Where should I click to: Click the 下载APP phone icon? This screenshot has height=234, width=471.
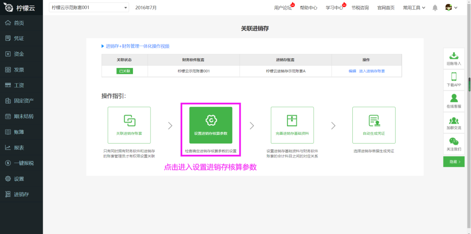pyautogui.click(x=454, y=77)
